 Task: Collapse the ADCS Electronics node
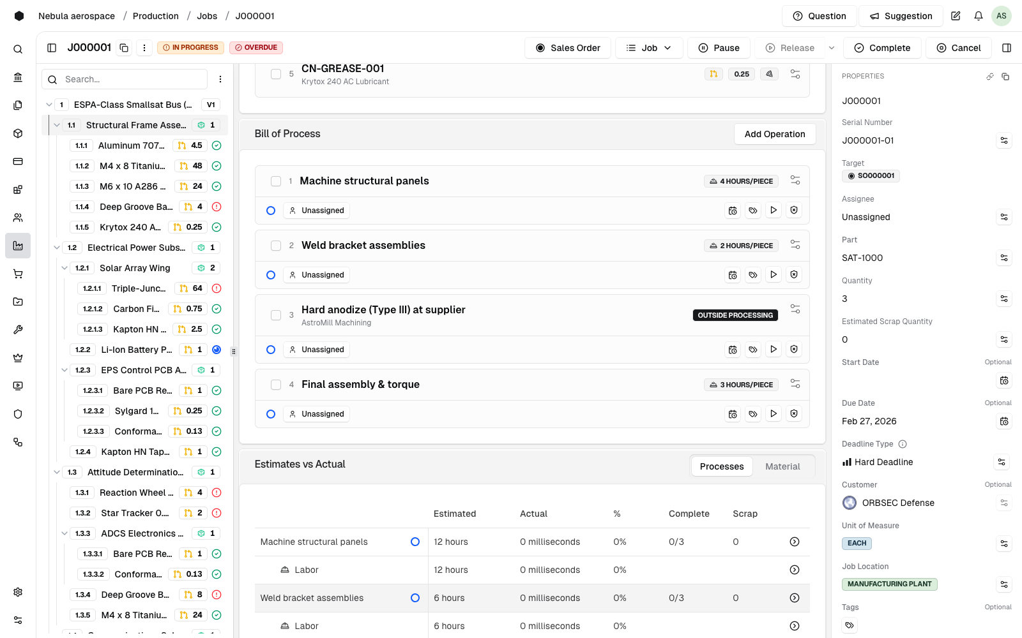[x=65, y=533]
